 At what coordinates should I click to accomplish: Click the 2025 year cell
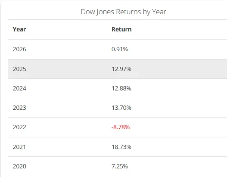click(19, 69)
